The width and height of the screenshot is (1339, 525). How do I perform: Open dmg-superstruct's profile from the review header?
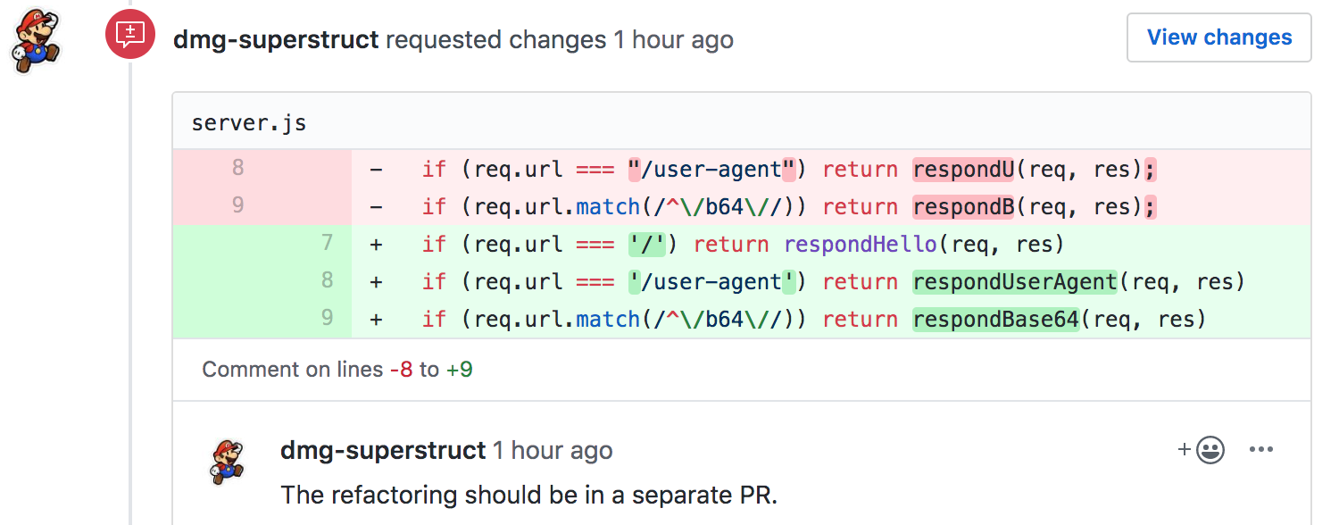click(278, 39)
